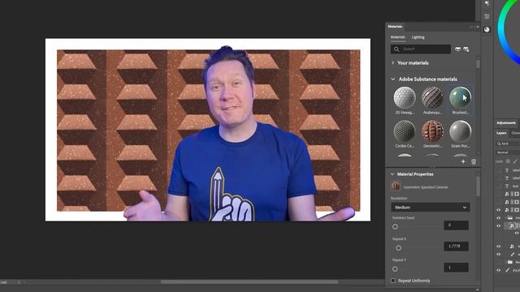Click the Random Seed slider knob

pos(395,227)
